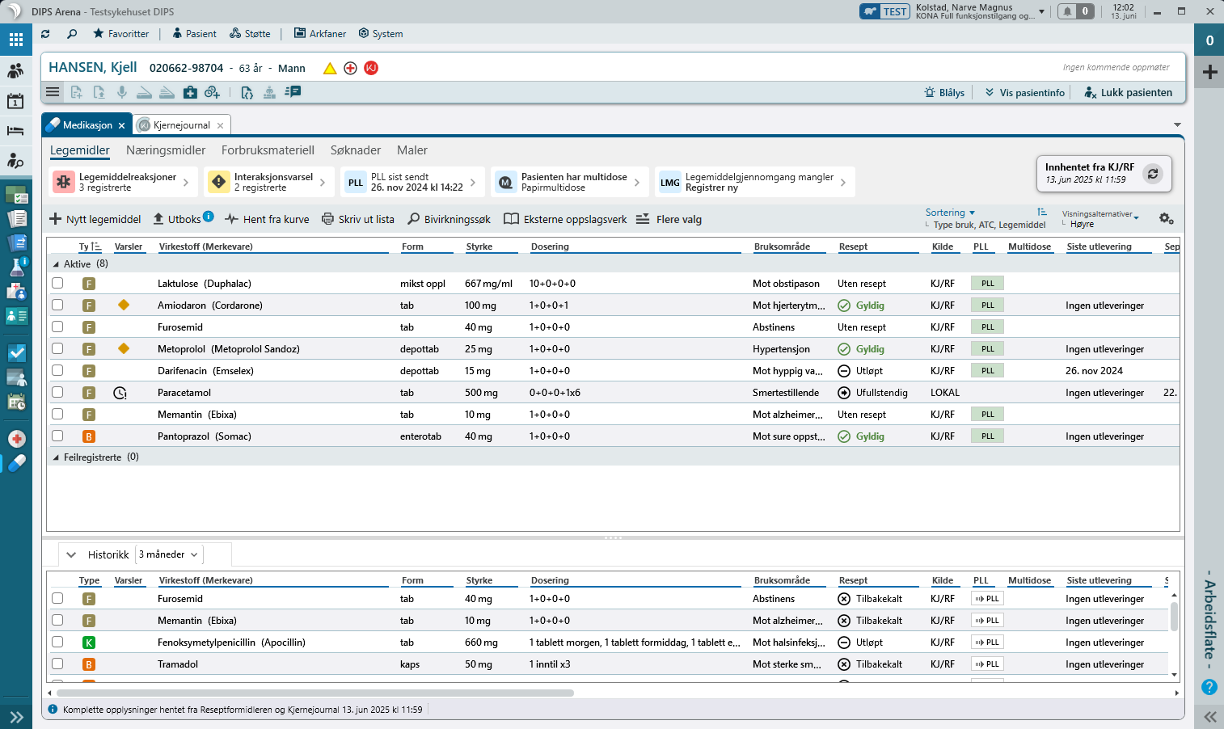Collapse the Aktive (8) group
Image resolution: width=1224 pixels, height=729 pixels.
click(56, 264)
